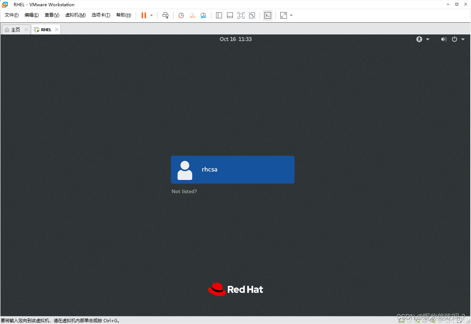Send Ctrl+Alt+Del to the virtual machine
Viewport: 471px width, 324px height.
(165, 15)
